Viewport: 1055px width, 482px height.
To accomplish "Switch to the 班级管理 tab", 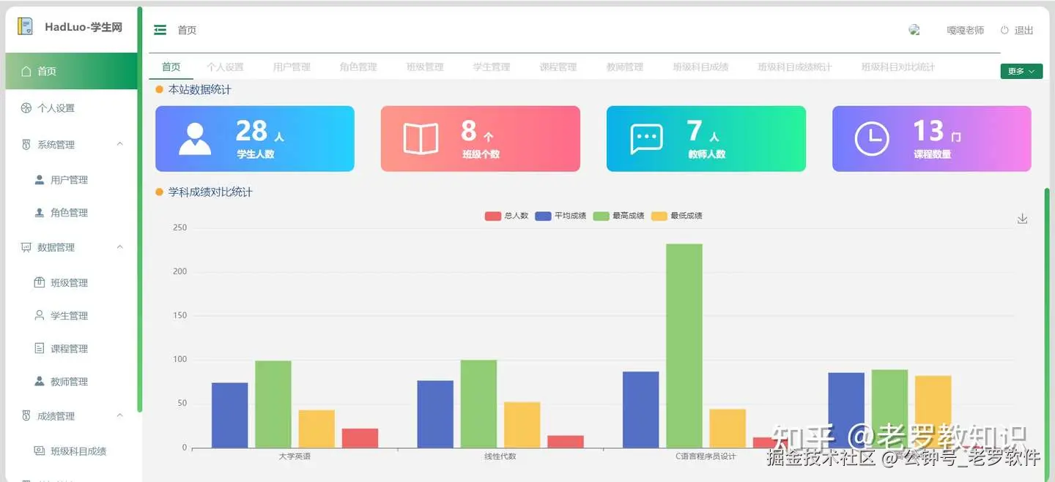I will [x=425, y=67].
